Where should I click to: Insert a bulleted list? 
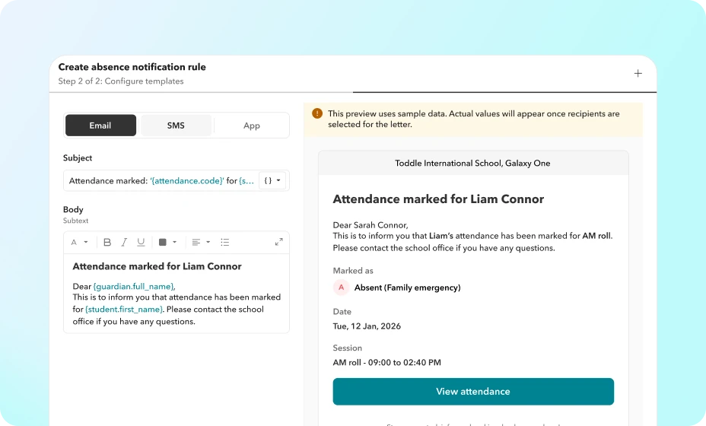pyautogui.click(x=225, y=242)
